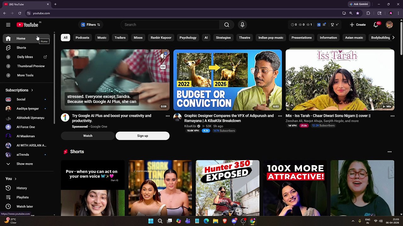Open the hamburger guide menu
The image size is (403, 226).
pos(8,25)
